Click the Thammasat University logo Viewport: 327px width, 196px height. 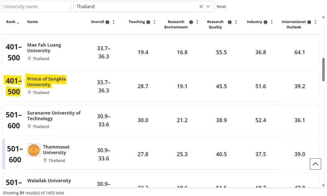coord(34,150)
